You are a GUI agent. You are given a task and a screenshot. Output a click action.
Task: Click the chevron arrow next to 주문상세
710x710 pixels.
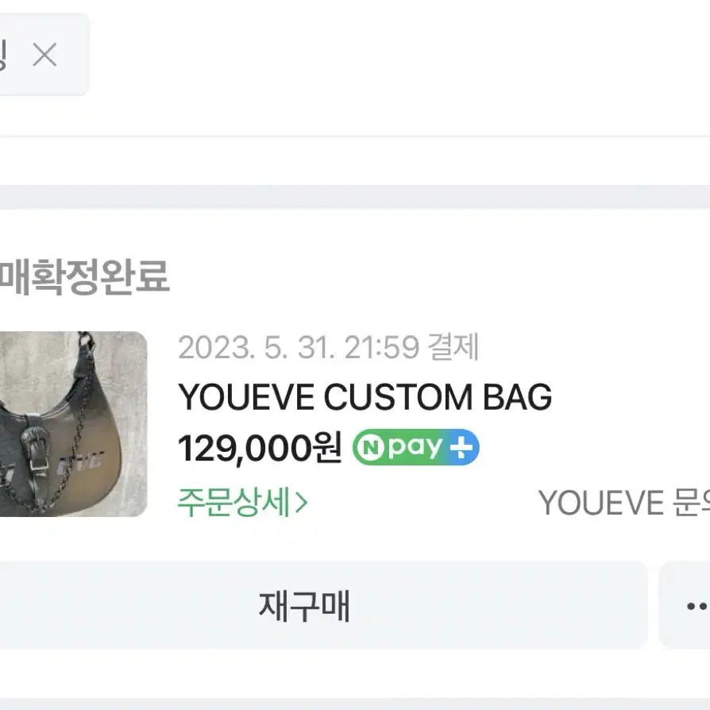click(301, 503)
